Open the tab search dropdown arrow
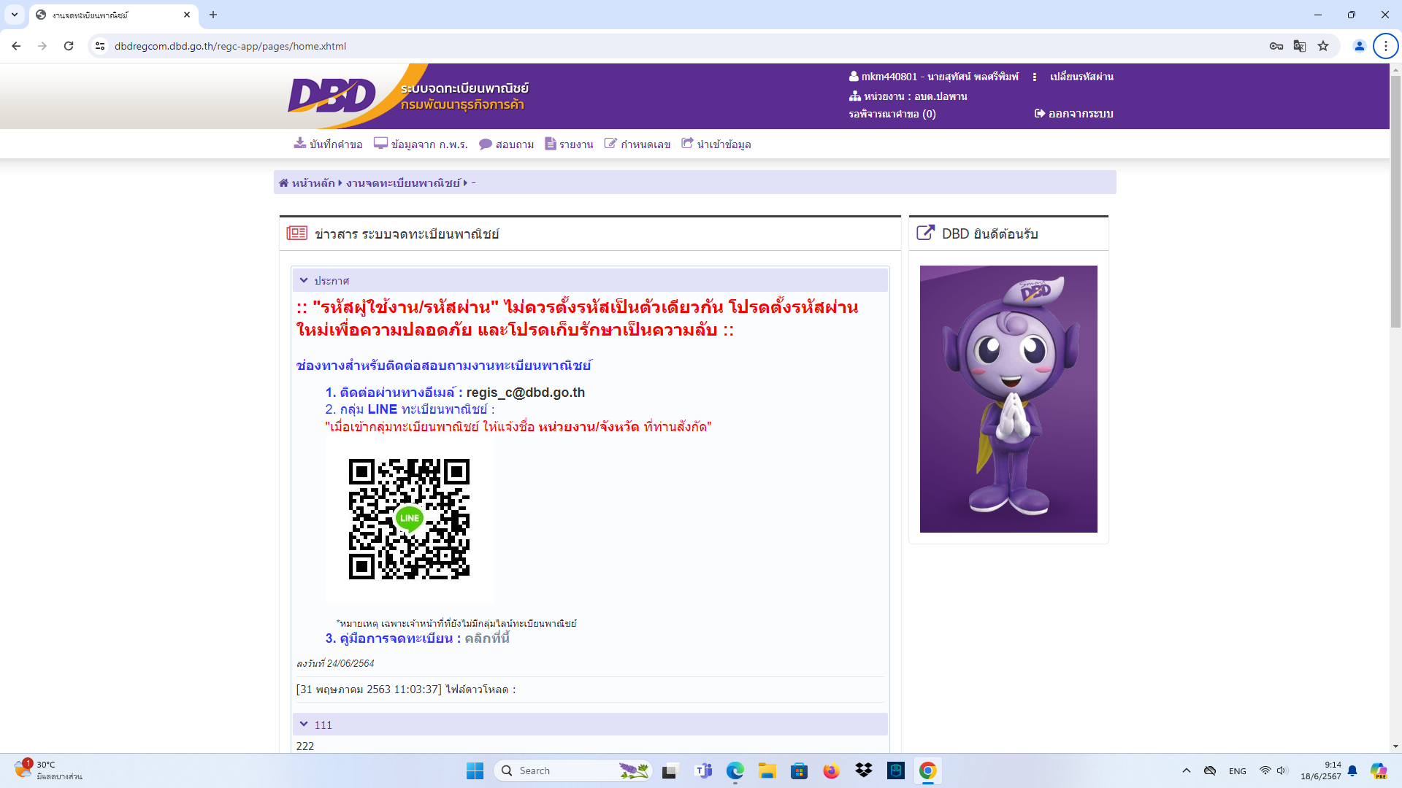This screenshot has height=788, width=1402. coord(15,15)
